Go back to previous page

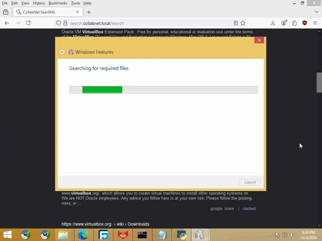(x=7, y=23)
